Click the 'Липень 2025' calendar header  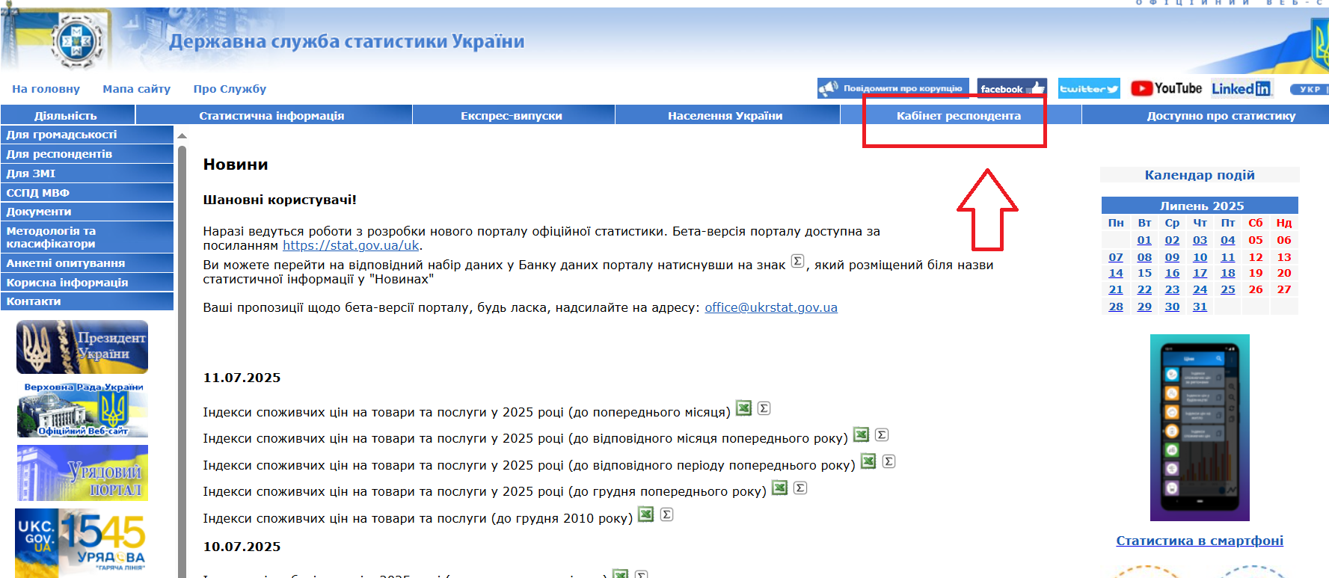[1201, 206]
